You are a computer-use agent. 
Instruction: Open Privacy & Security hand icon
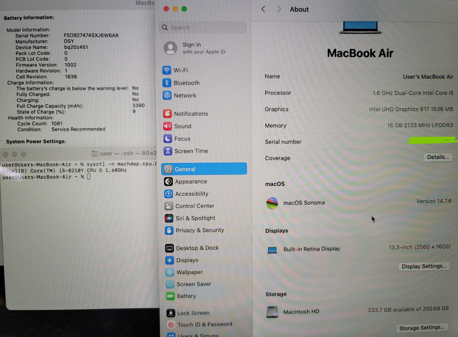(169, 231)
